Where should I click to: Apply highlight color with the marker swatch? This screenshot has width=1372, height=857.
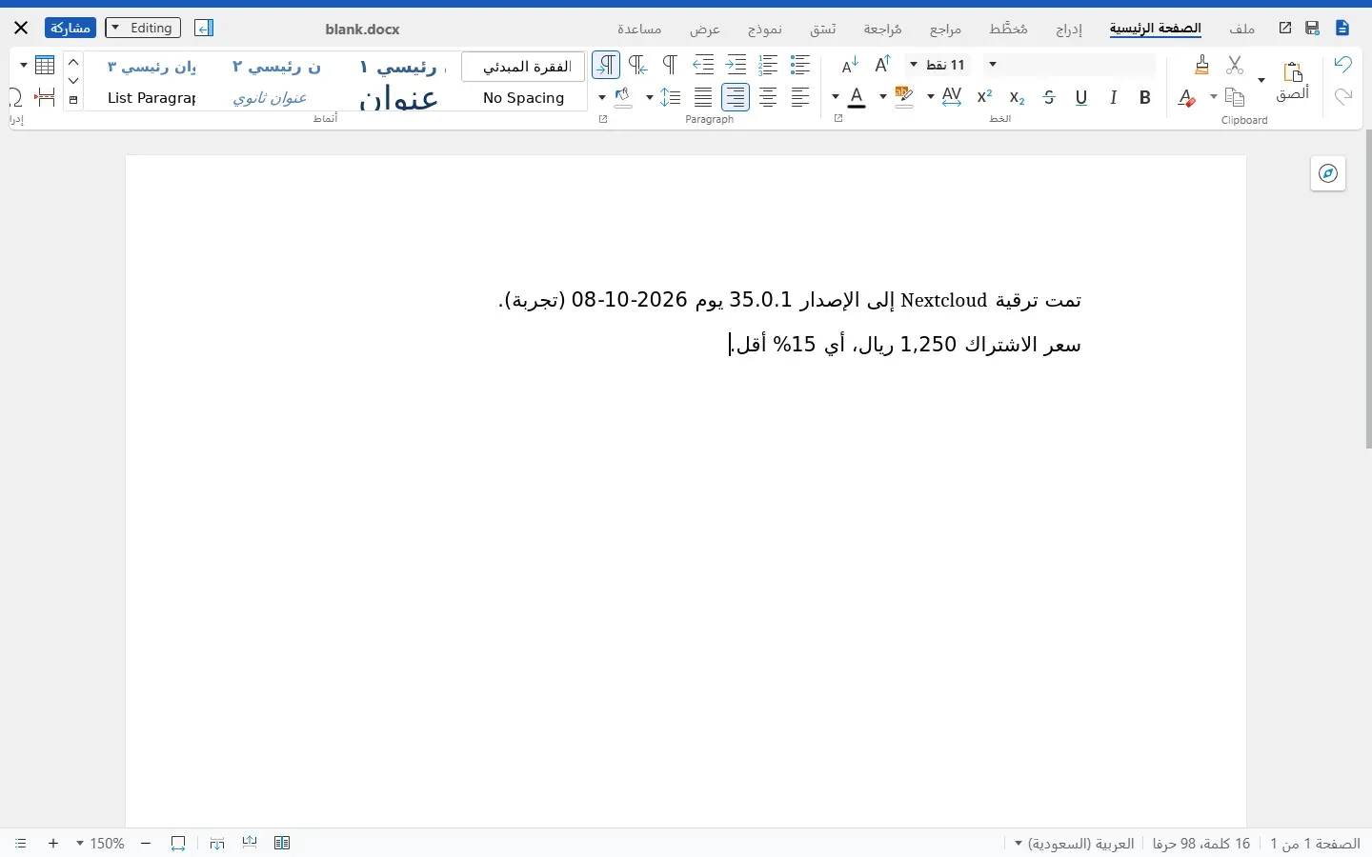[904, 97]
